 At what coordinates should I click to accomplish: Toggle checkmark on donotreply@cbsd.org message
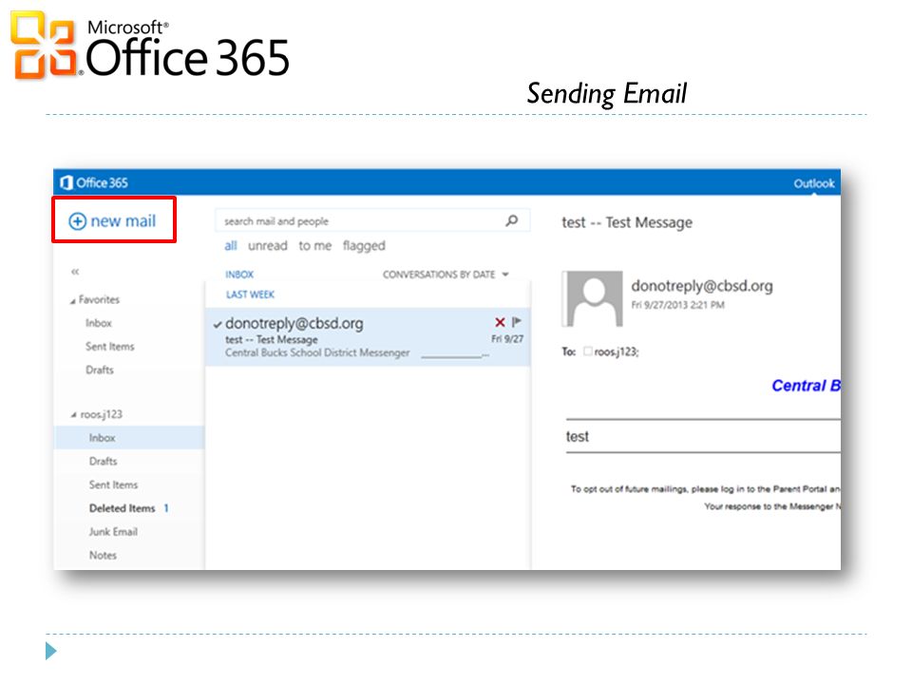click(218, 325)
